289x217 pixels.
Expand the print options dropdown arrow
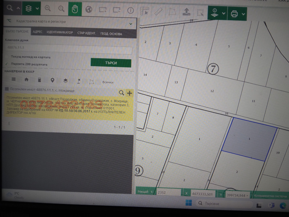[x=243, y=14]
